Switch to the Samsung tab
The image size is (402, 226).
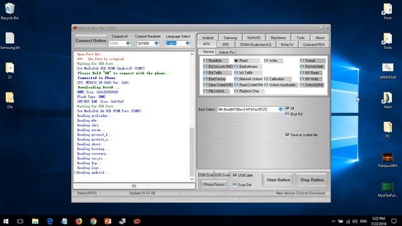[x=231, y=38]
